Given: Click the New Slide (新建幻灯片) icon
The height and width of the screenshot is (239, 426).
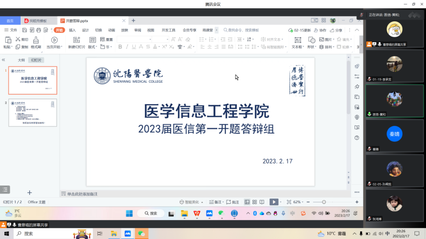Looking at the screenshot, I should coord(77,40).
